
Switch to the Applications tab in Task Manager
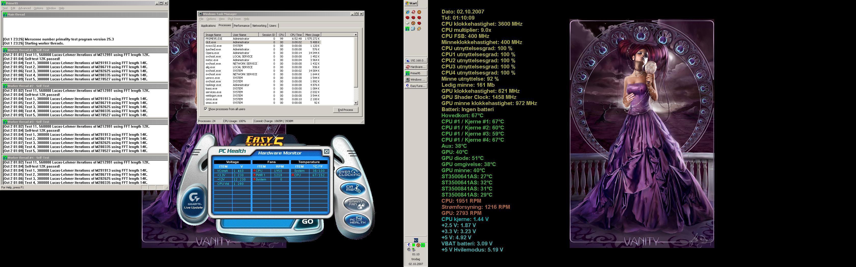(x=208, y=25)
